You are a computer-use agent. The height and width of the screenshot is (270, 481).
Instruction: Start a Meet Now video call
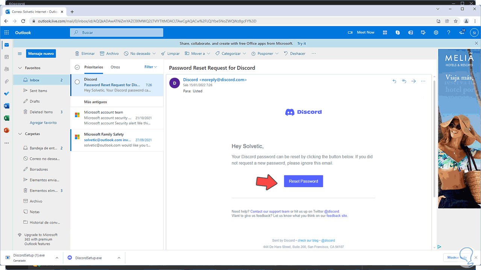(x=361, y=33)
